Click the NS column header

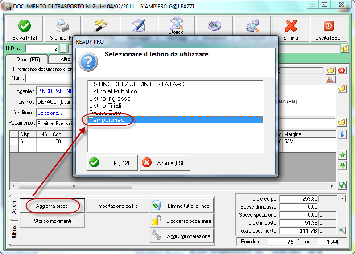click(x=44, y=134)
